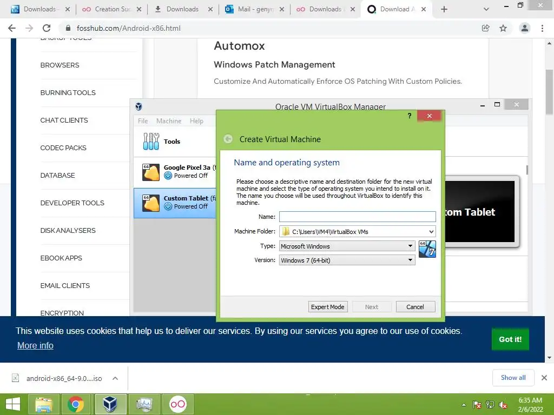Click Show all downloads button

513,378
